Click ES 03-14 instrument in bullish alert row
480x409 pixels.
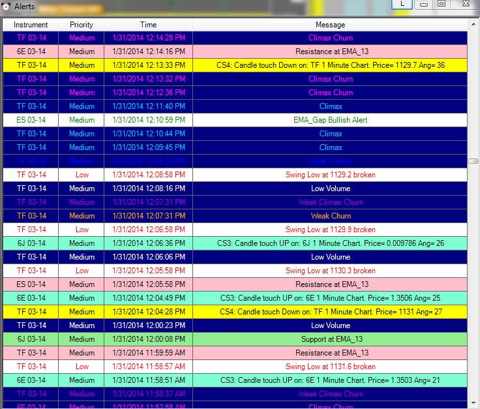(x=31, y=120)
